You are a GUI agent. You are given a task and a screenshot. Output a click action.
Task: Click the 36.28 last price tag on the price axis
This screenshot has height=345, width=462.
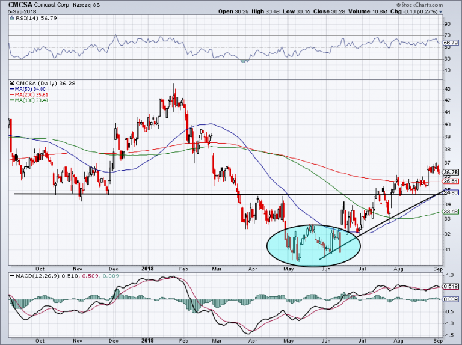point(451,172)
